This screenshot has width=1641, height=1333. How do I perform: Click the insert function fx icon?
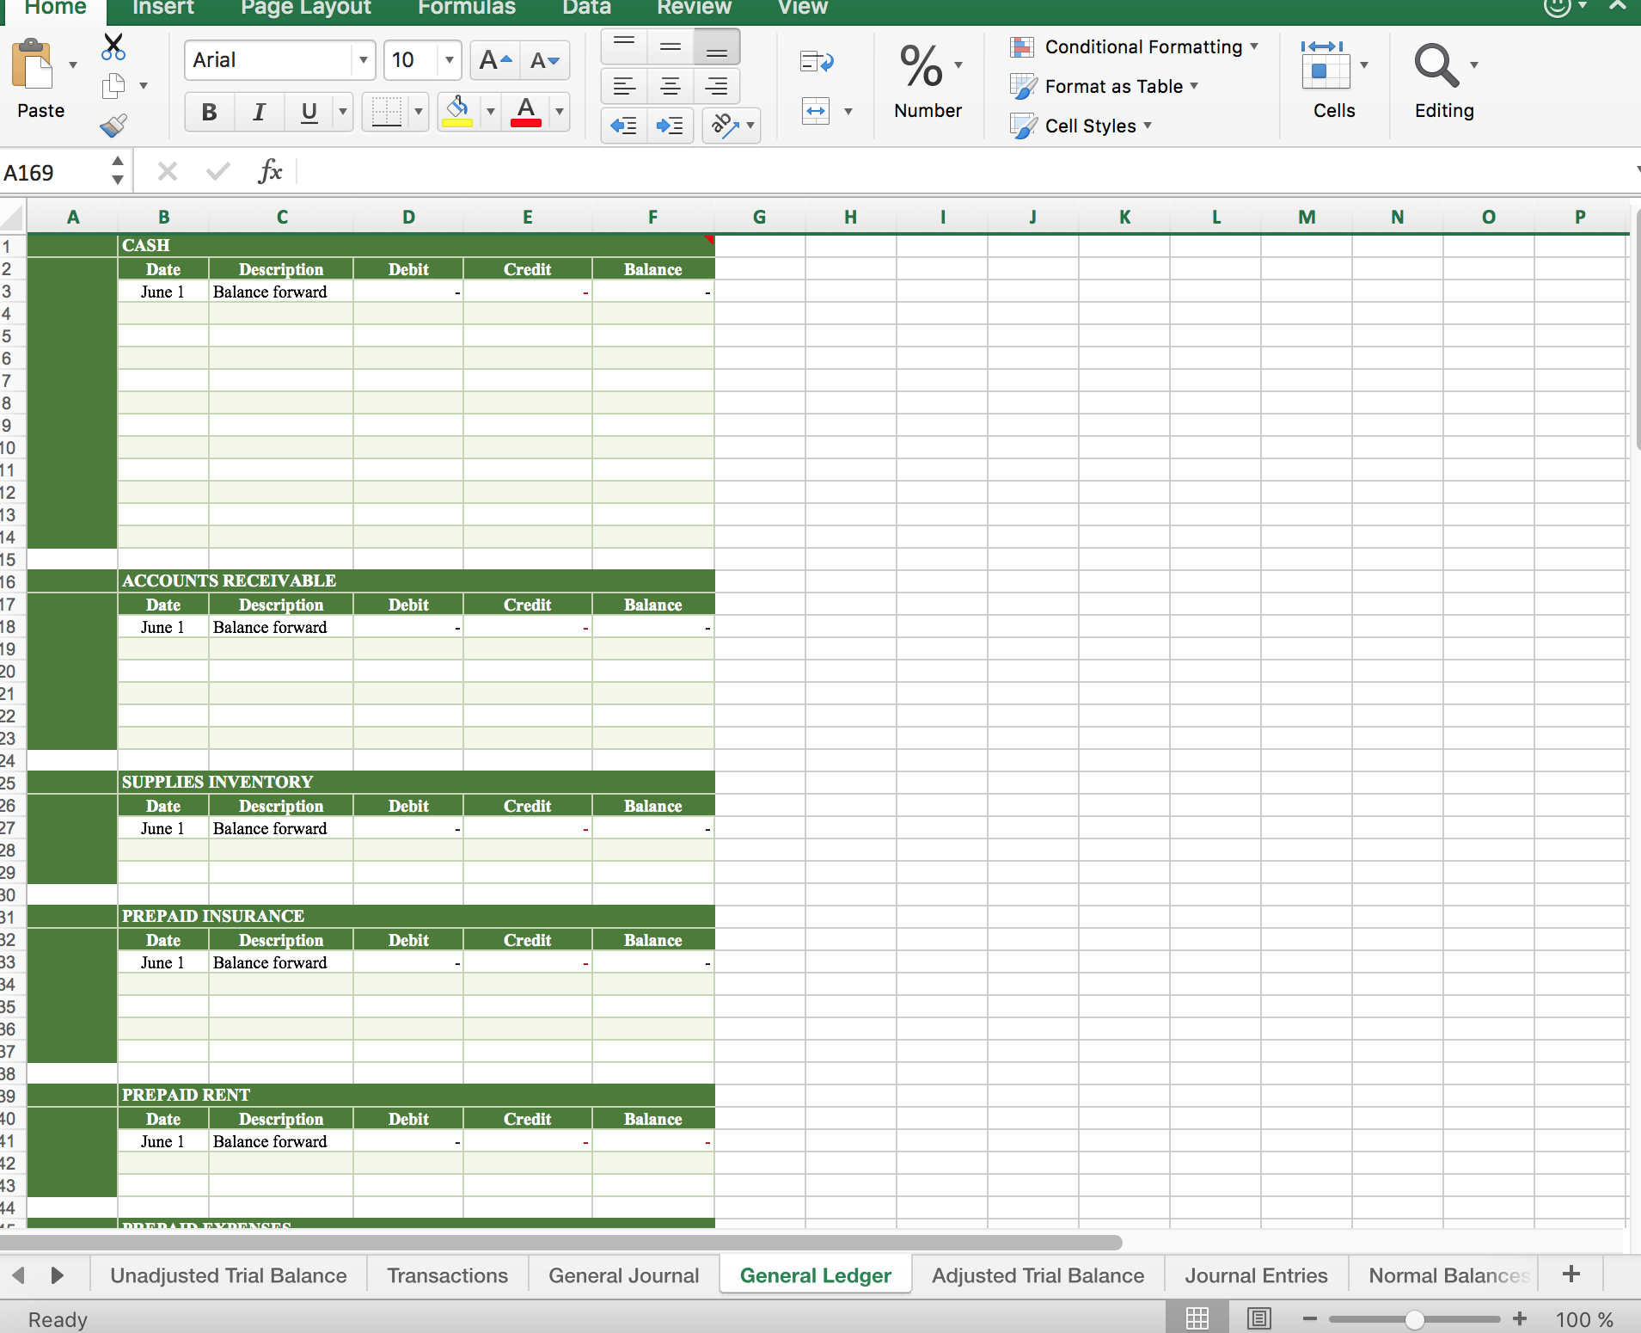pos(270,172)
